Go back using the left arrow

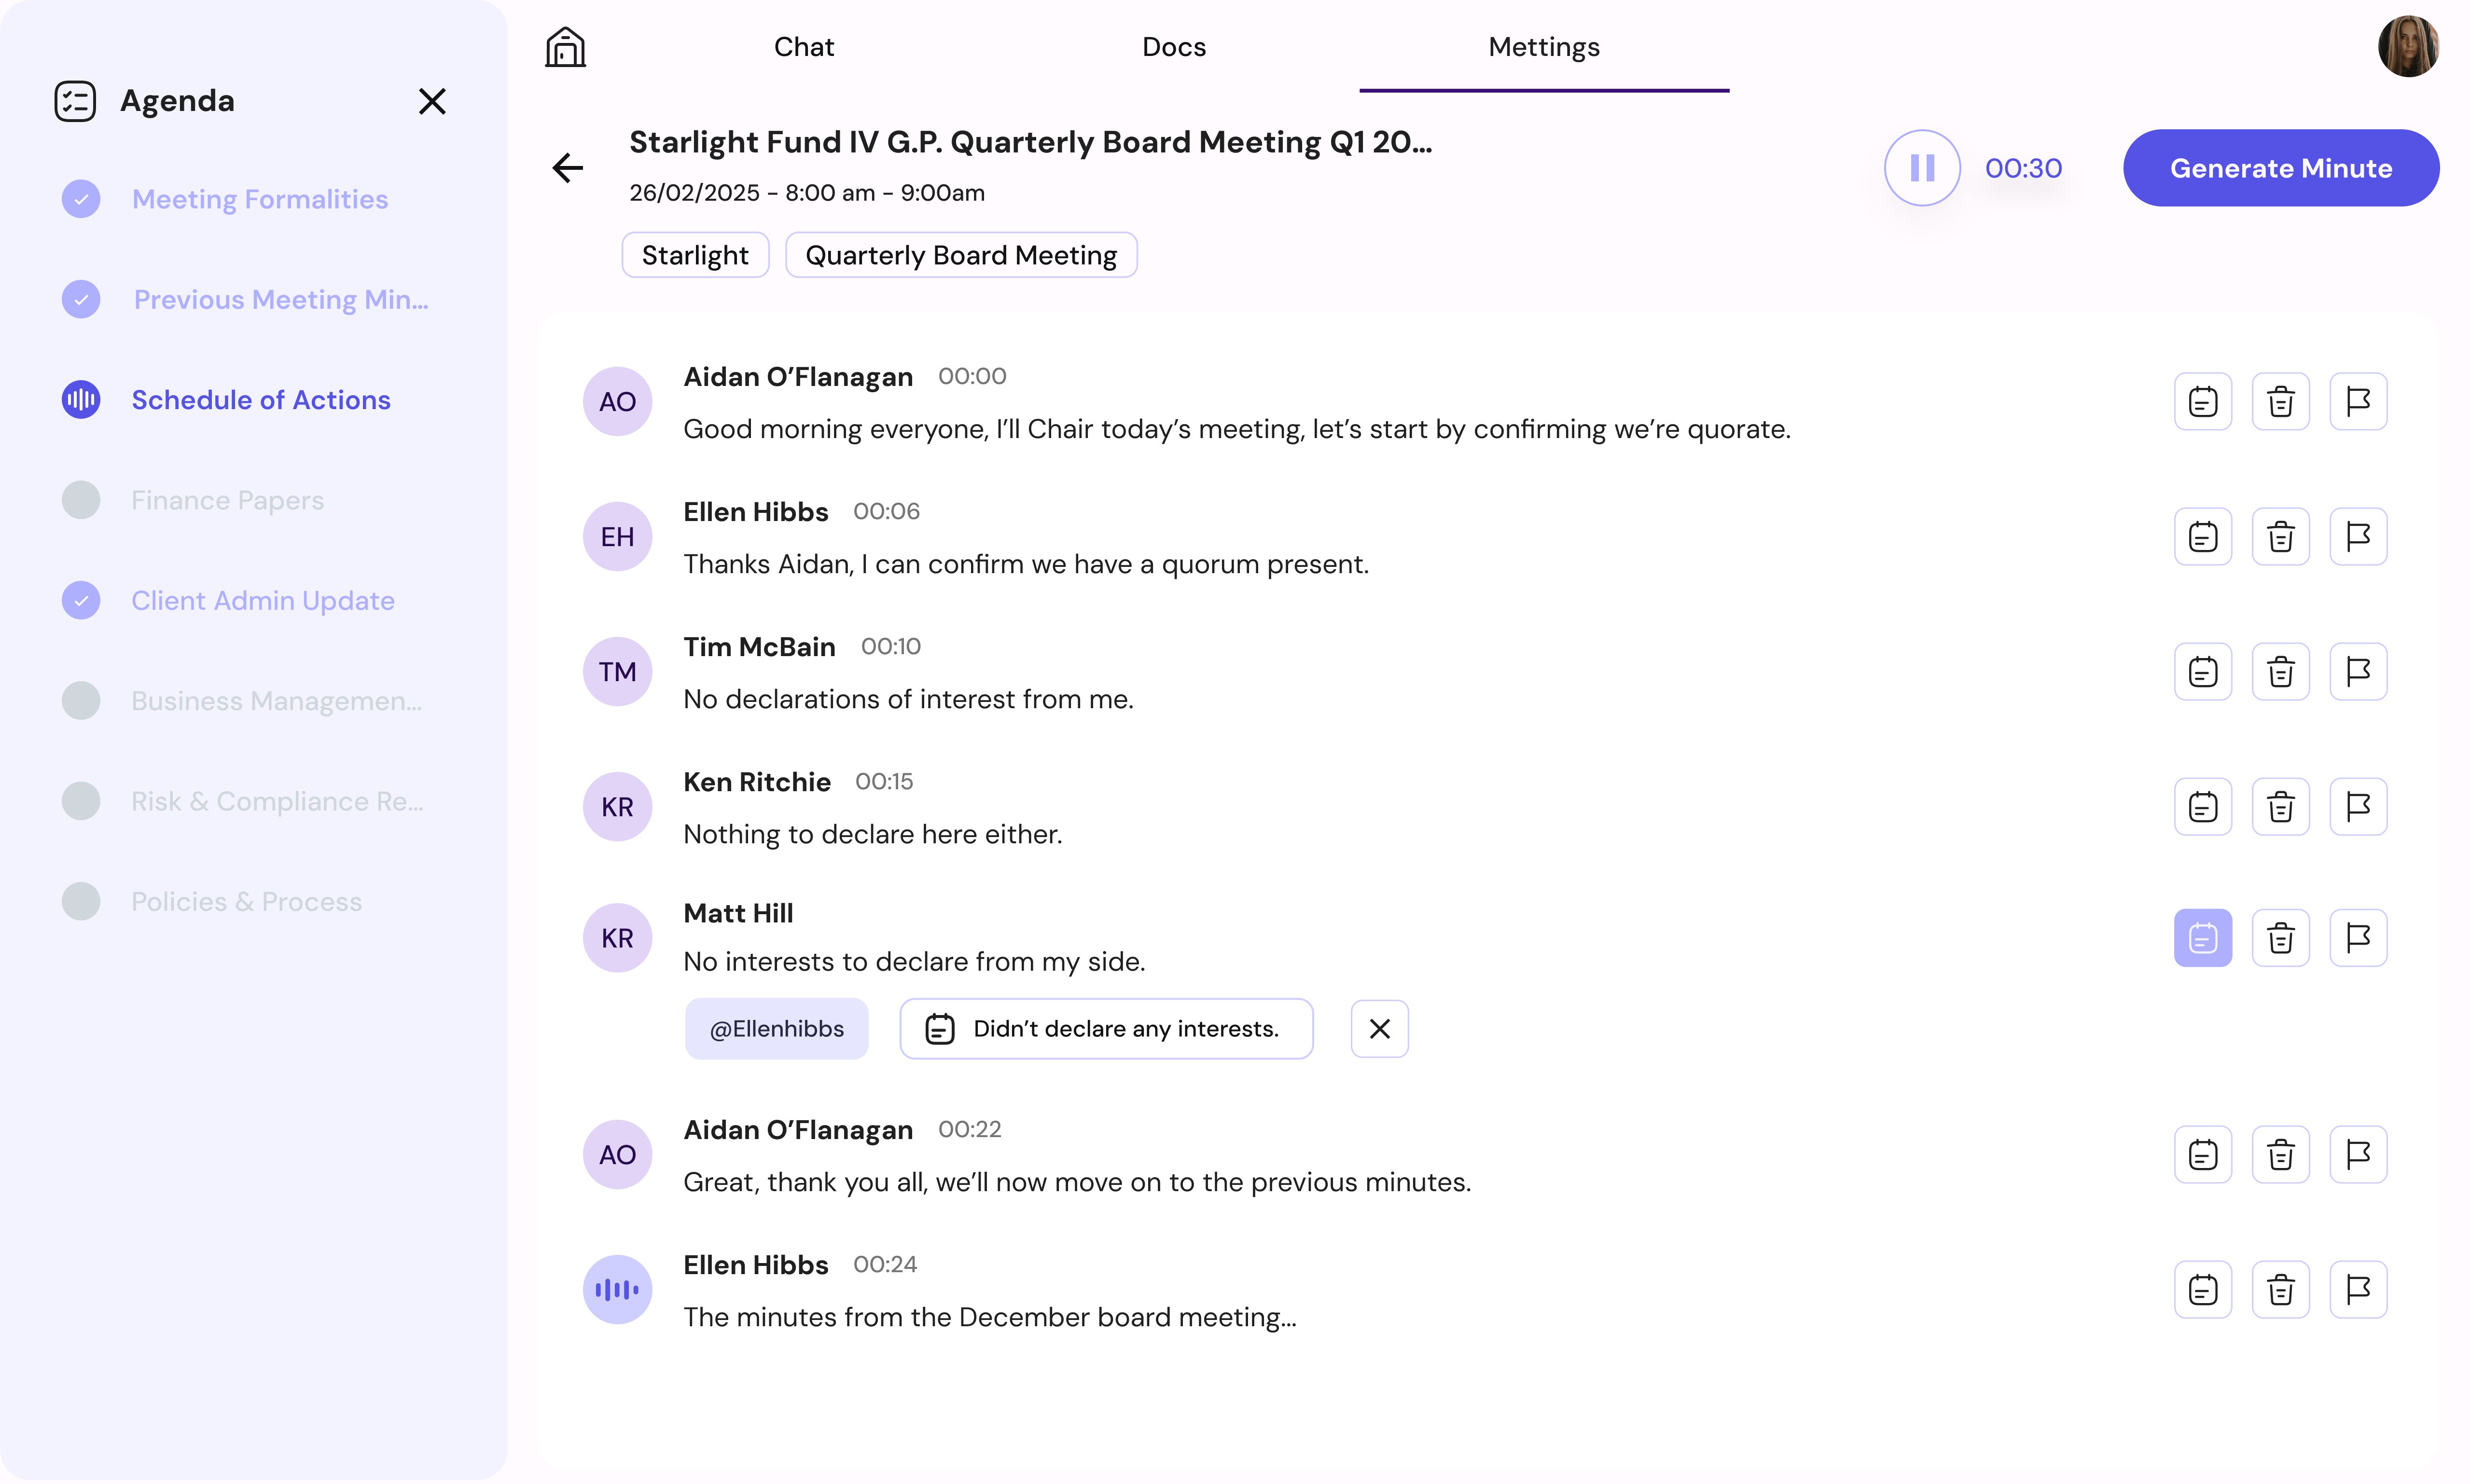[567, 167]
